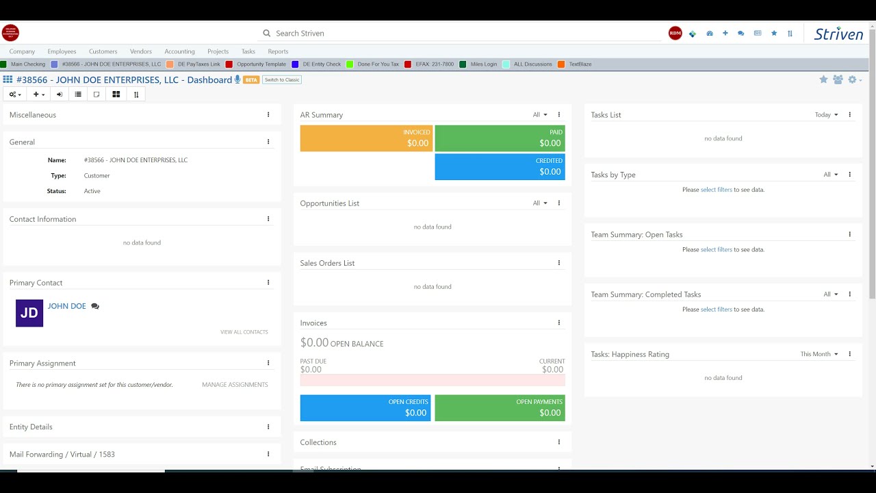Open the General panel three-dot menu
The width and height of the screenshot is (876, 493).
[268, 142]
